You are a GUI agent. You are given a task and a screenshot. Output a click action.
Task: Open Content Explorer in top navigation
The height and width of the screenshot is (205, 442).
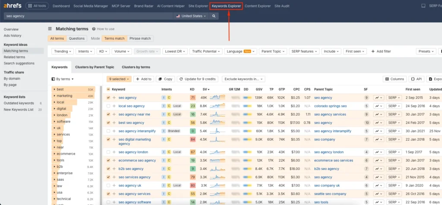coord(258,6)
